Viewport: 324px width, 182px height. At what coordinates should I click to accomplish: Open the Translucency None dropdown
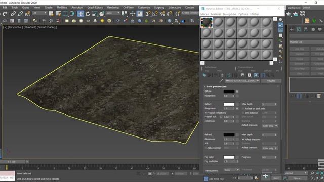231,170
